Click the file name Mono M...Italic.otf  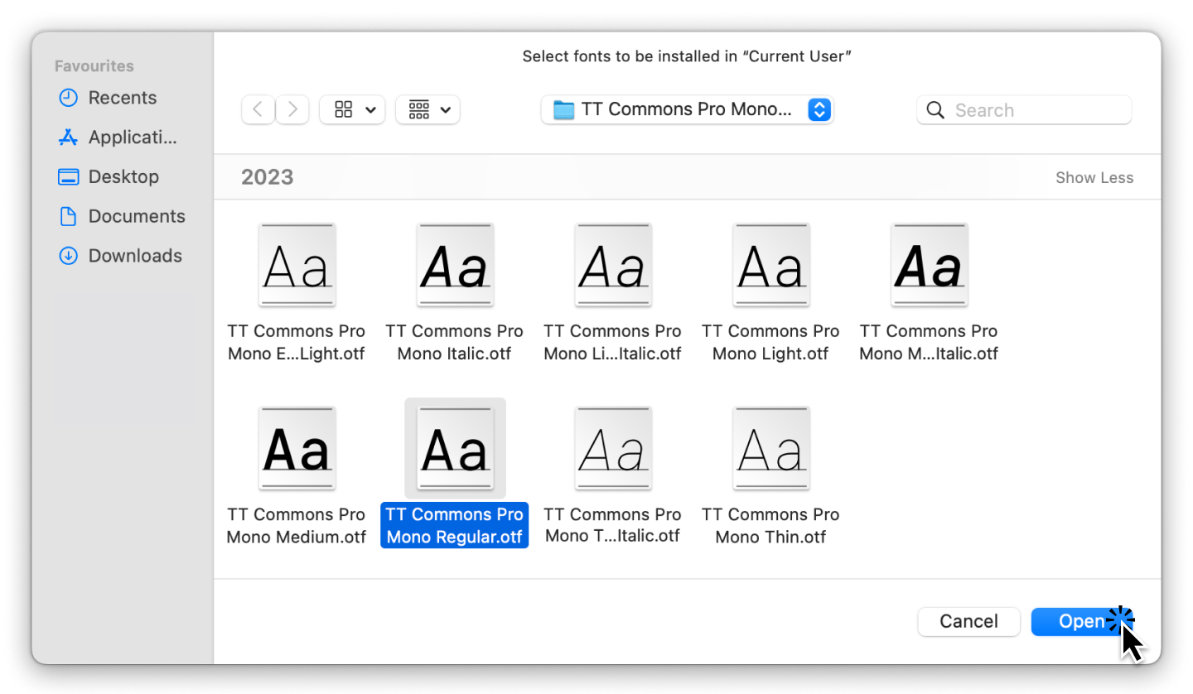(x=930, y=342)
